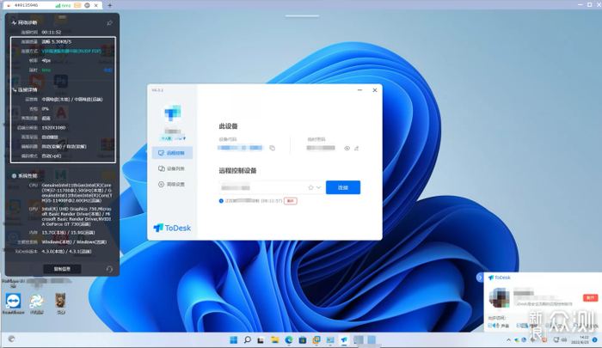The image size is (602, 348).
Task: Click ToDesk icon on taskbar
Action: tap(344, 340)
